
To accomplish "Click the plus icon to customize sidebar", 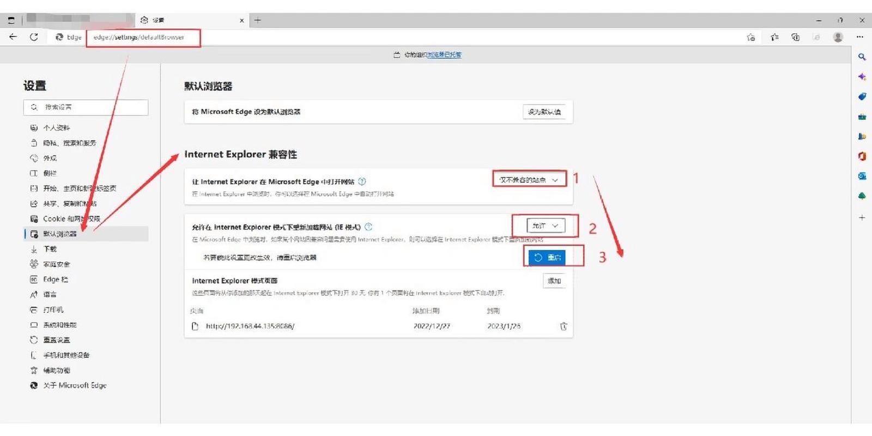I will click(862, 217).
